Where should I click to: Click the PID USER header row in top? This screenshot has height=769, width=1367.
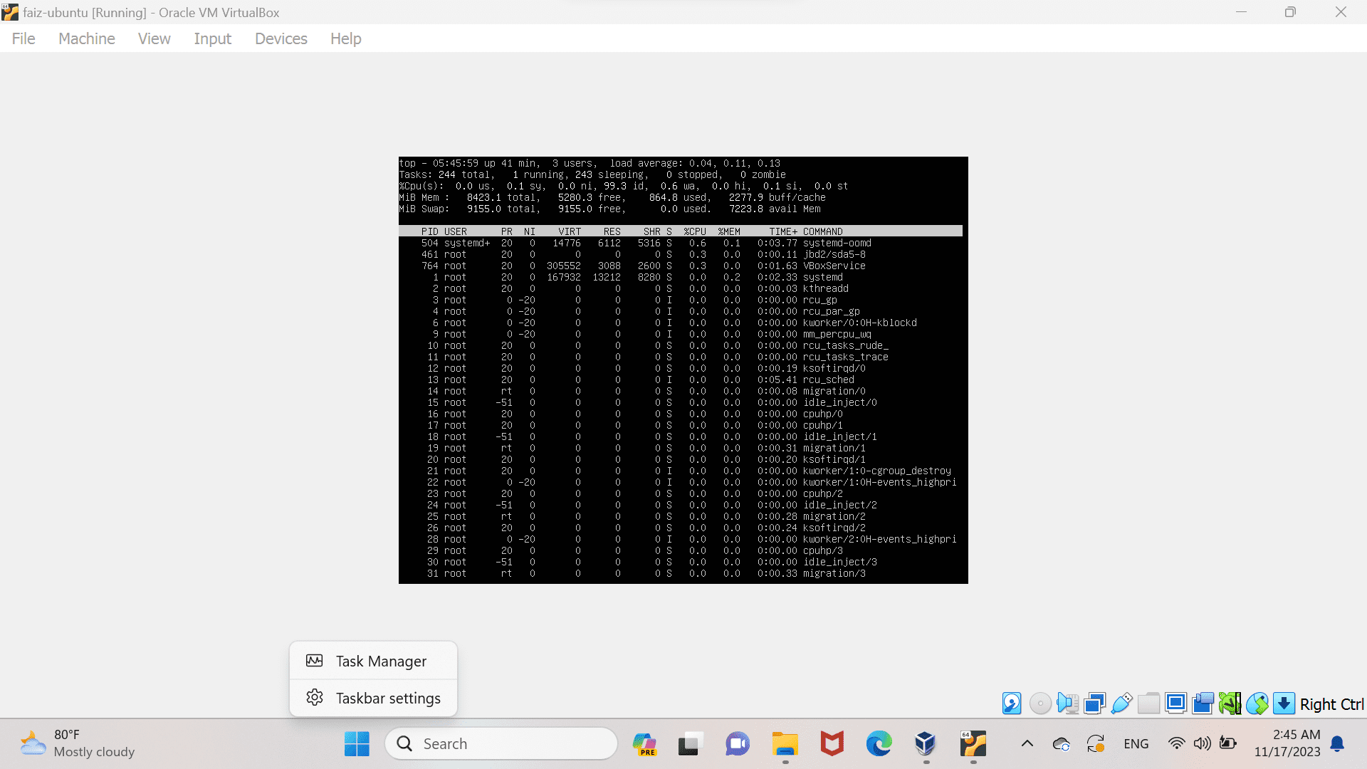[x=681, y=231]
